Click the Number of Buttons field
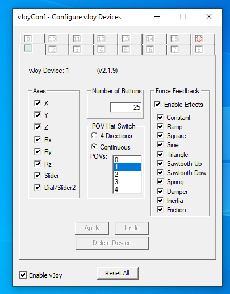Image resolution: width=230 pixels, height=294 pixels. pos(126,107)
